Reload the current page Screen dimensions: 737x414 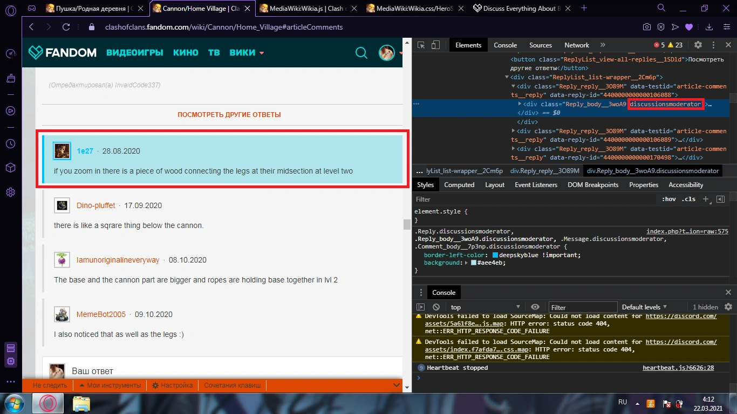[x=66, y=27]
